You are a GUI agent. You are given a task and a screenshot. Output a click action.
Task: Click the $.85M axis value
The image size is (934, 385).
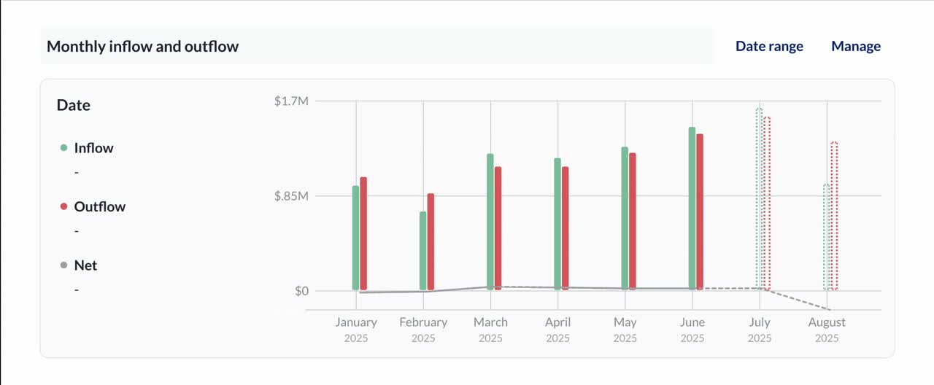[291, 196]
